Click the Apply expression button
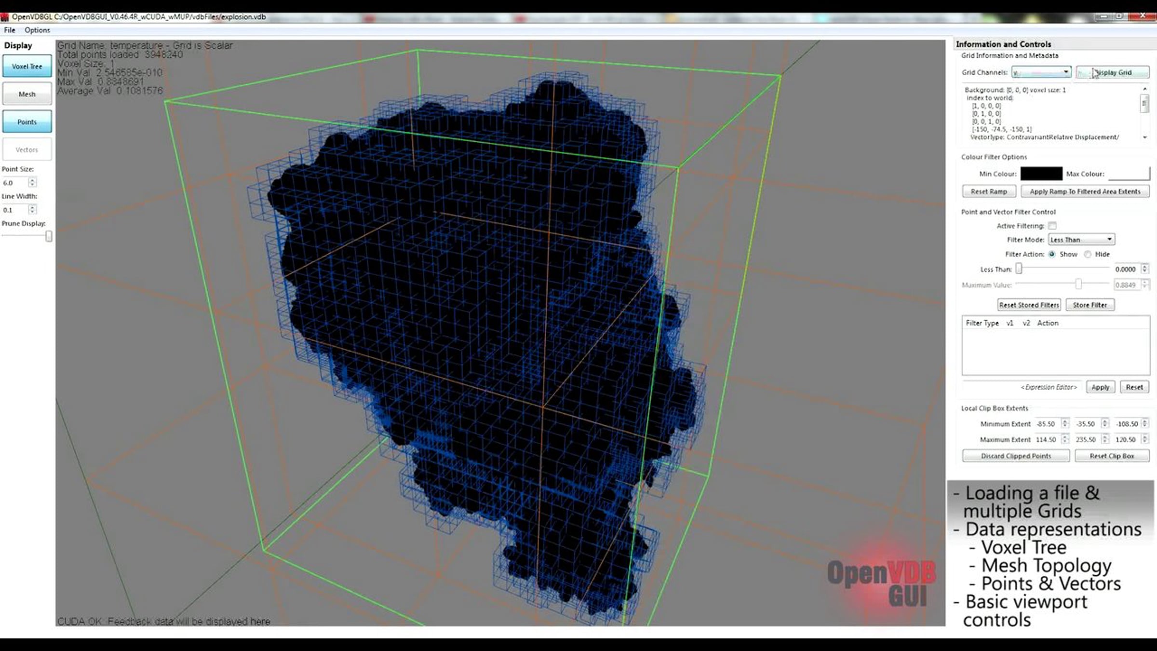 tap(1101, 387)
